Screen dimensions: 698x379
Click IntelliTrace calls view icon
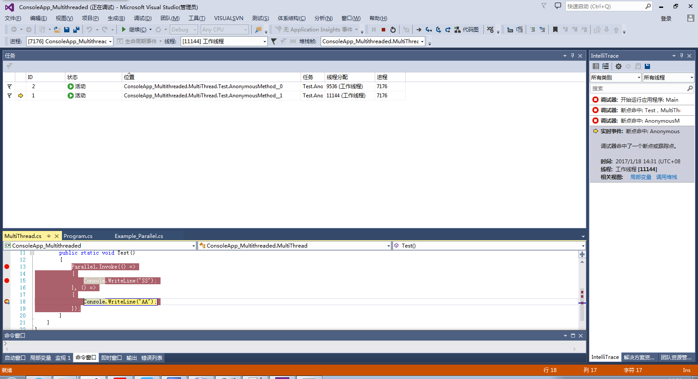[x=606, y=66]
